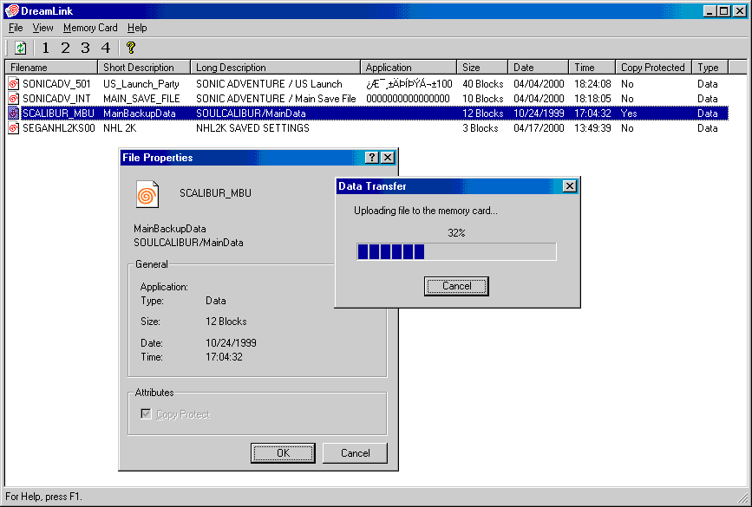Click the SONICADV_INT file icon
The image size is (752, 507).
(x=13, y=99)
